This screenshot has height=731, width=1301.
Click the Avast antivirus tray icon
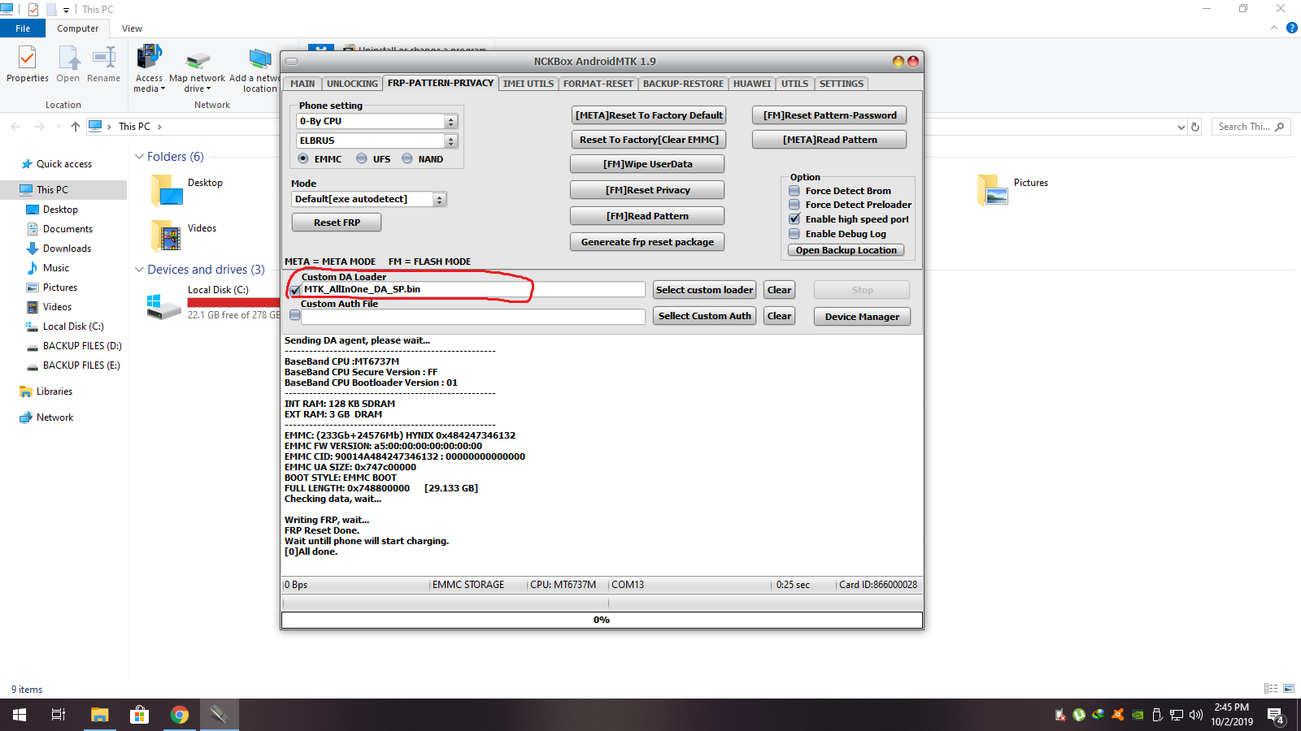click(x=1118, y=715)
